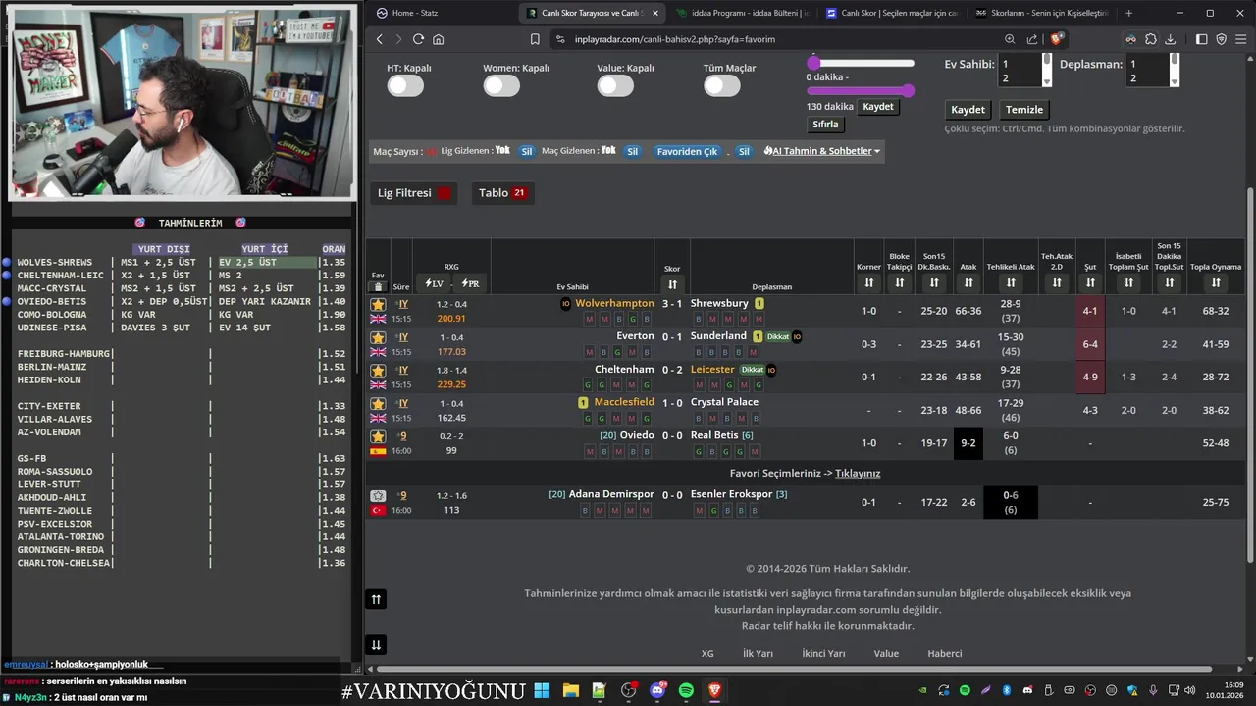
Task: Sort by Bloke Takipçi column arrows
Action: coord(900,283)
